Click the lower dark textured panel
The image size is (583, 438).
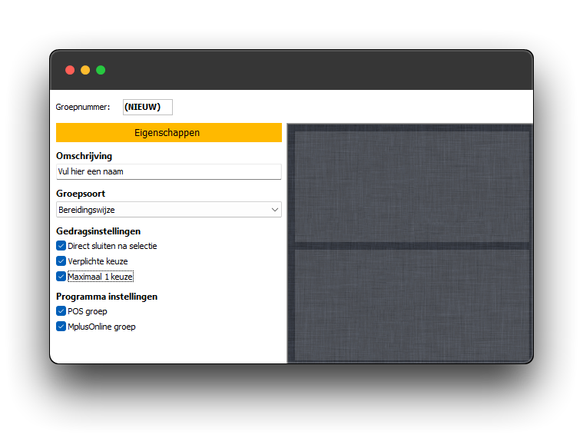[412, 304]
